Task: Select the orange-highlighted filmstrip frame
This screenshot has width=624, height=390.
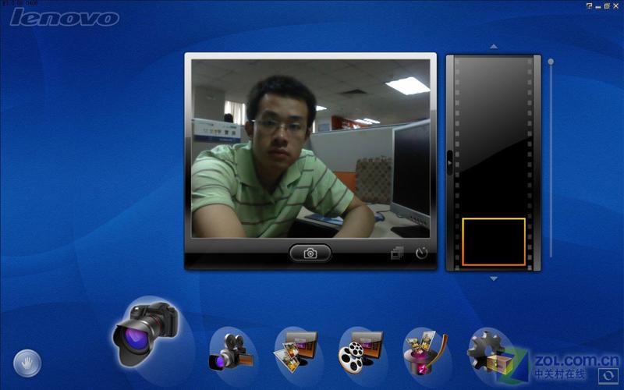Action: 494,242
